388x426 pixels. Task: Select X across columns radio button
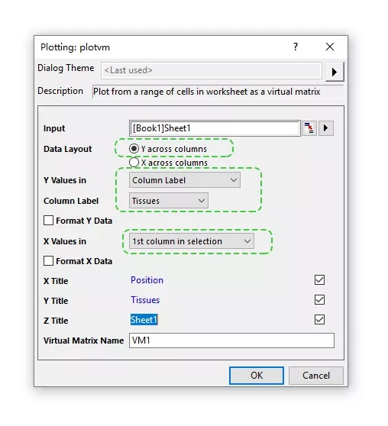click(x=134, y=163)
